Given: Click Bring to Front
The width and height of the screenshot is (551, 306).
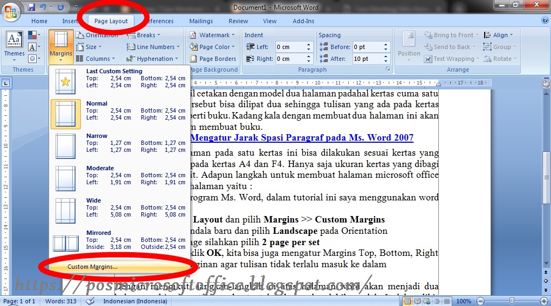Looking at the screenshot, I should point(452,35).
